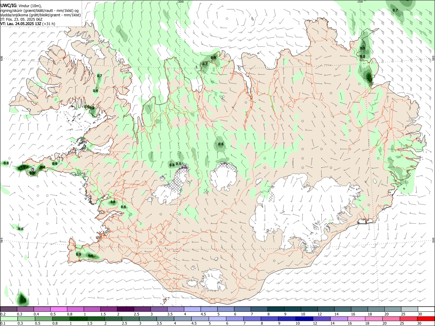Click the 0.5 precipitation value on the map

pyautogui.click(x=178, y=164)
